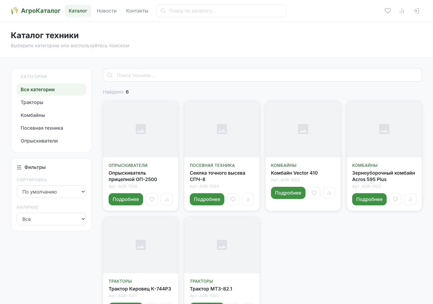Add Acros 595 Plus combine to favorites

coord(395,199)
